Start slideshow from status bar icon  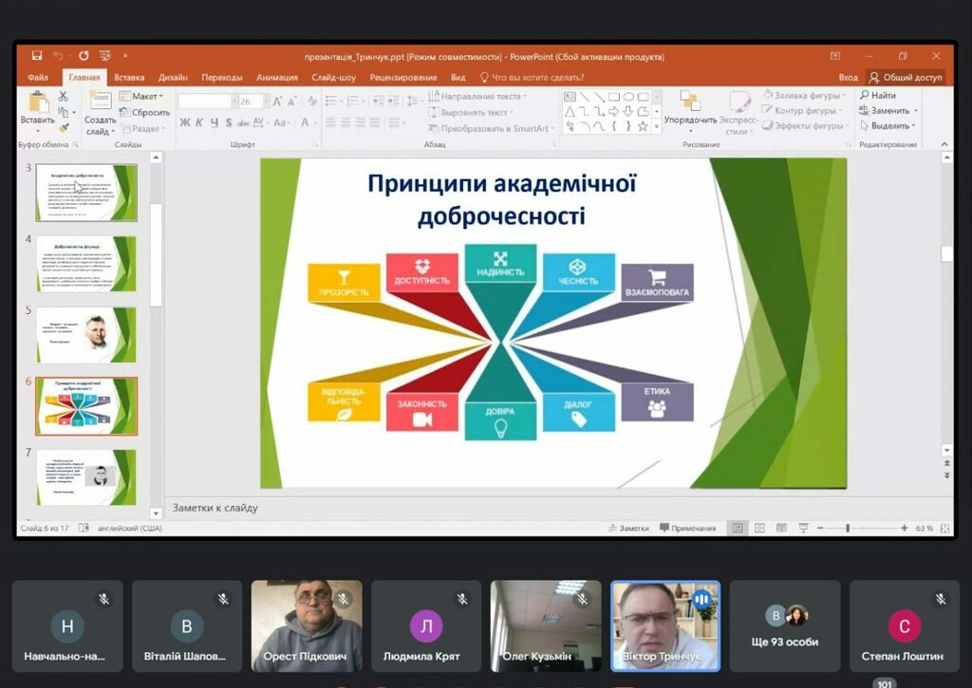click(803, 528)
